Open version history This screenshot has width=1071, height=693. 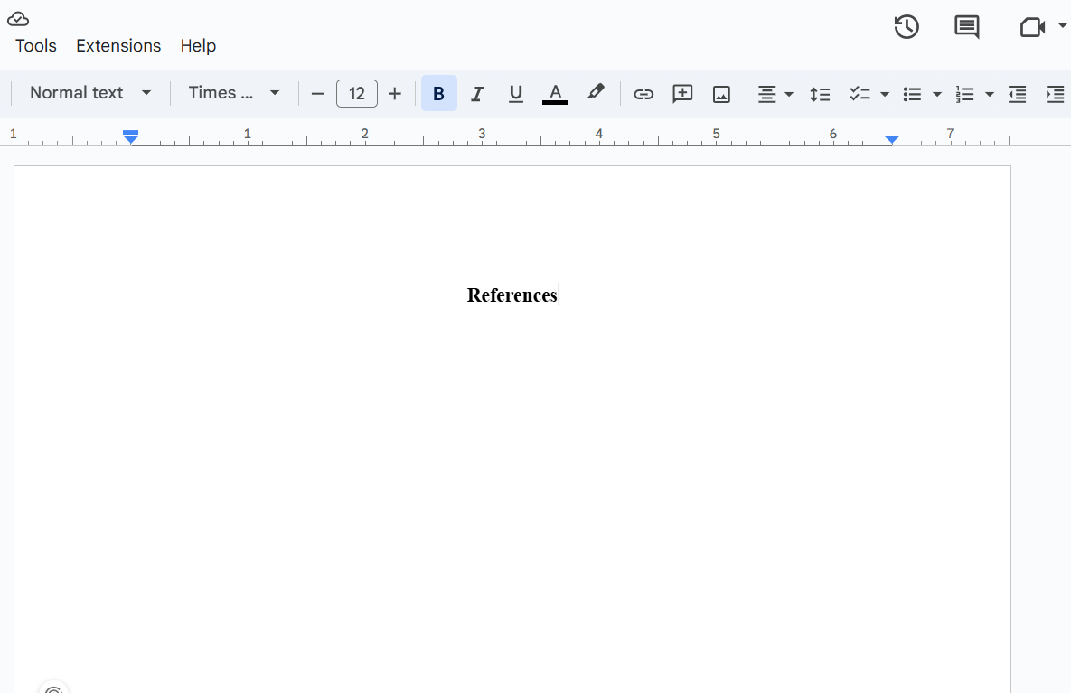[x=907, y=27]
